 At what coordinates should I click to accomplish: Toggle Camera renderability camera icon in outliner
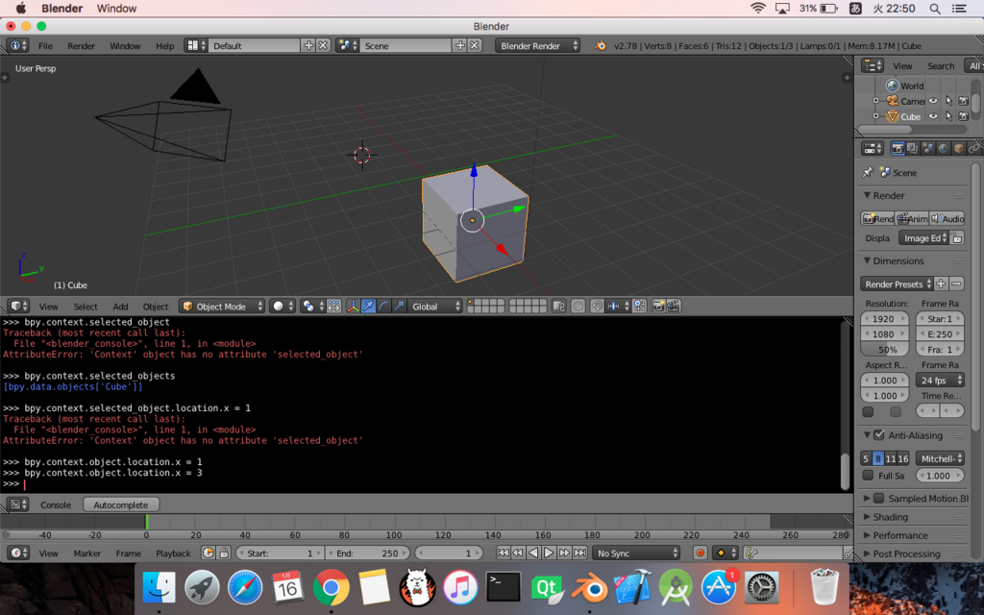coord(963,100)
